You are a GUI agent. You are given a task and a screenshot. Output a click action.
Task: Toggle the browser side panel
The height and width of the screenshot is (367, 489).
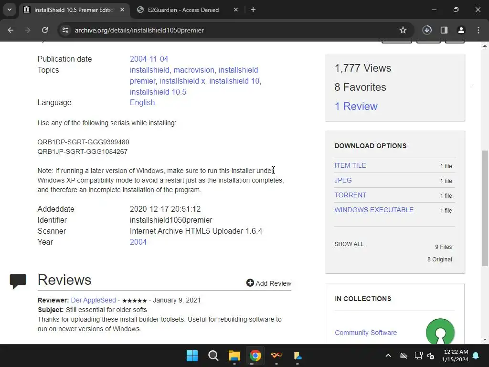pyautogui.click(x=444, y=30)
